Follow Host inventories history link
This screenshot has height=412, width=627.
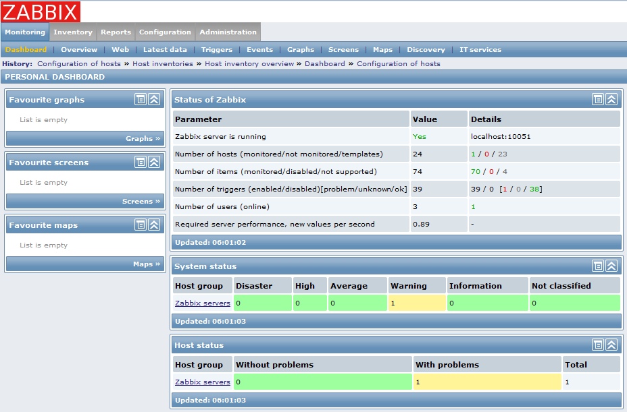point(163,64)
